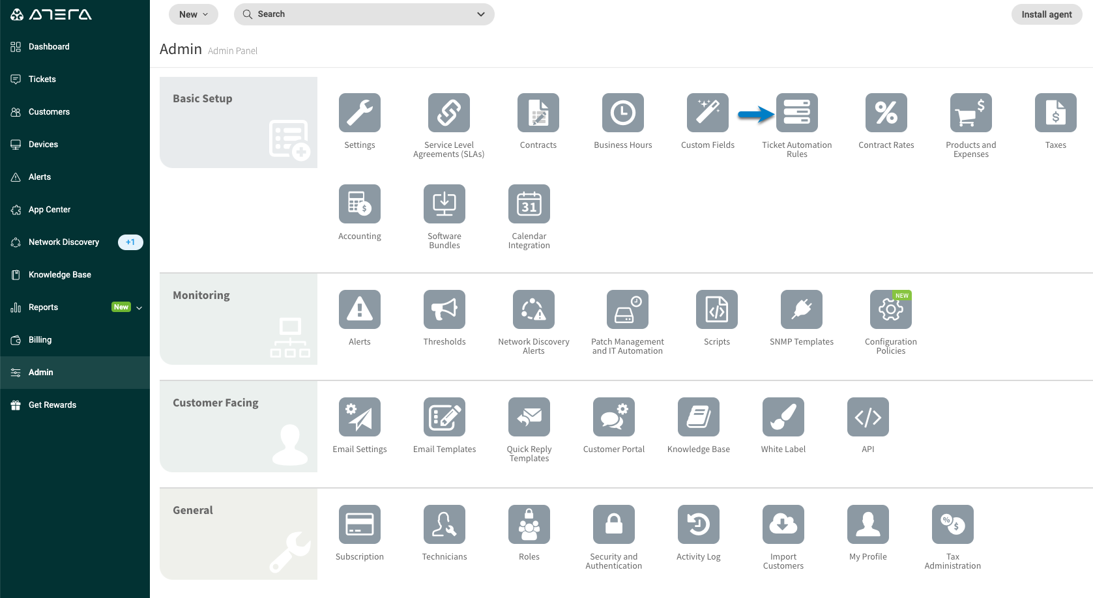This screenshot has height=598, width=1093.
Task: Open the Roles icon
Action: point(529,524)
